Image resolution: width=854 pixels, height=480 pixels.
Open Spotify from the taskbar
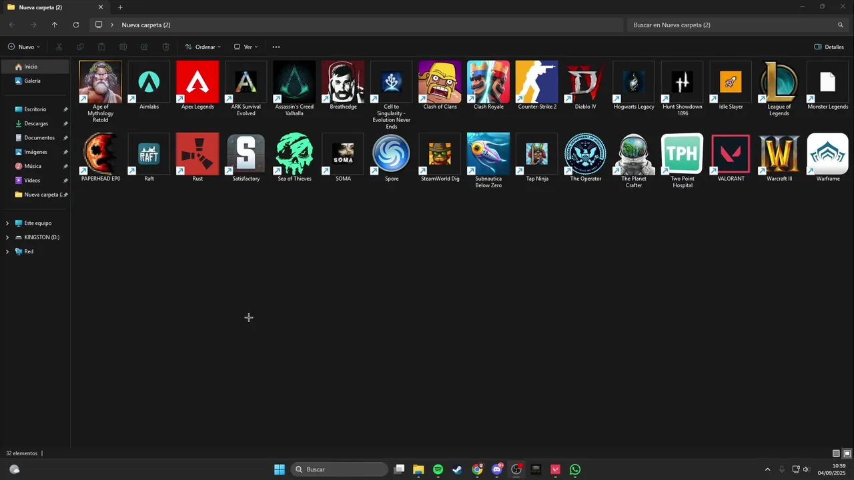(438, 469)
